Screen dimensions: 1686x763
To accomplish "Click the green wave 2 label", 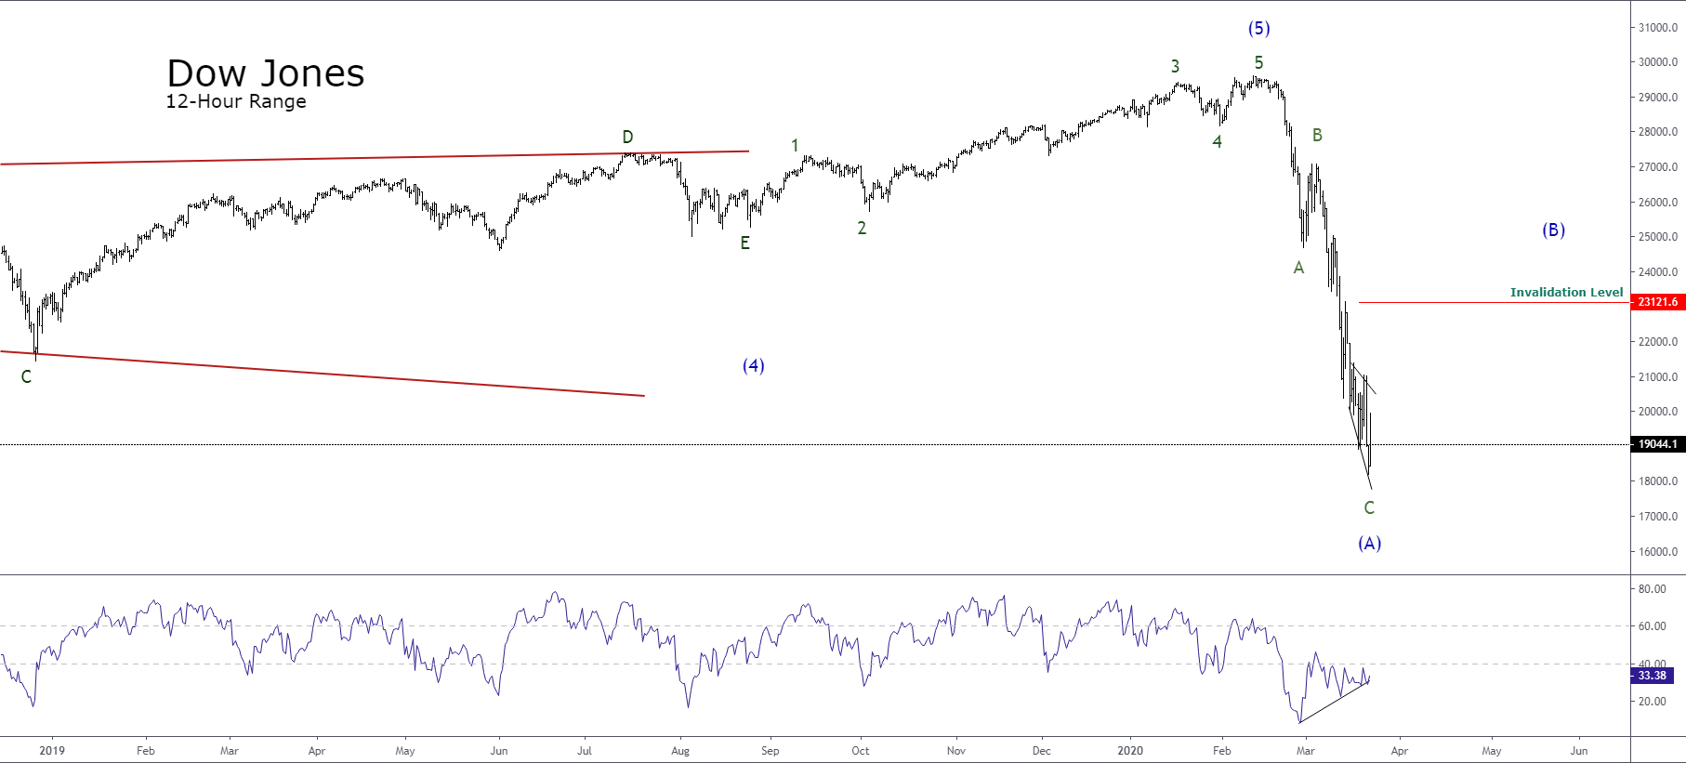I will [x=862, y=228].
